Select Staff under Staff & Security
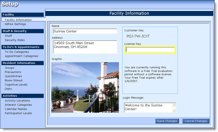The image size is (218, 132). point(8,36)
